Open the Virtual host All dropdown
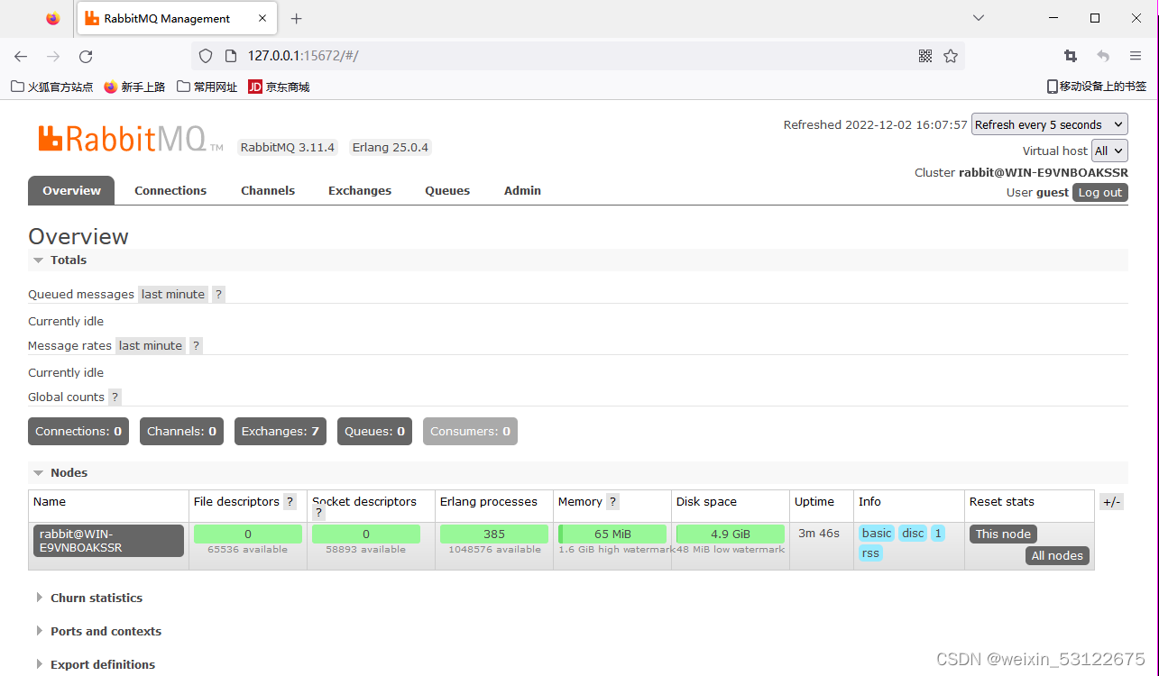The width and height of the screenshot is (1159, 676). [x=1108, y=151]
